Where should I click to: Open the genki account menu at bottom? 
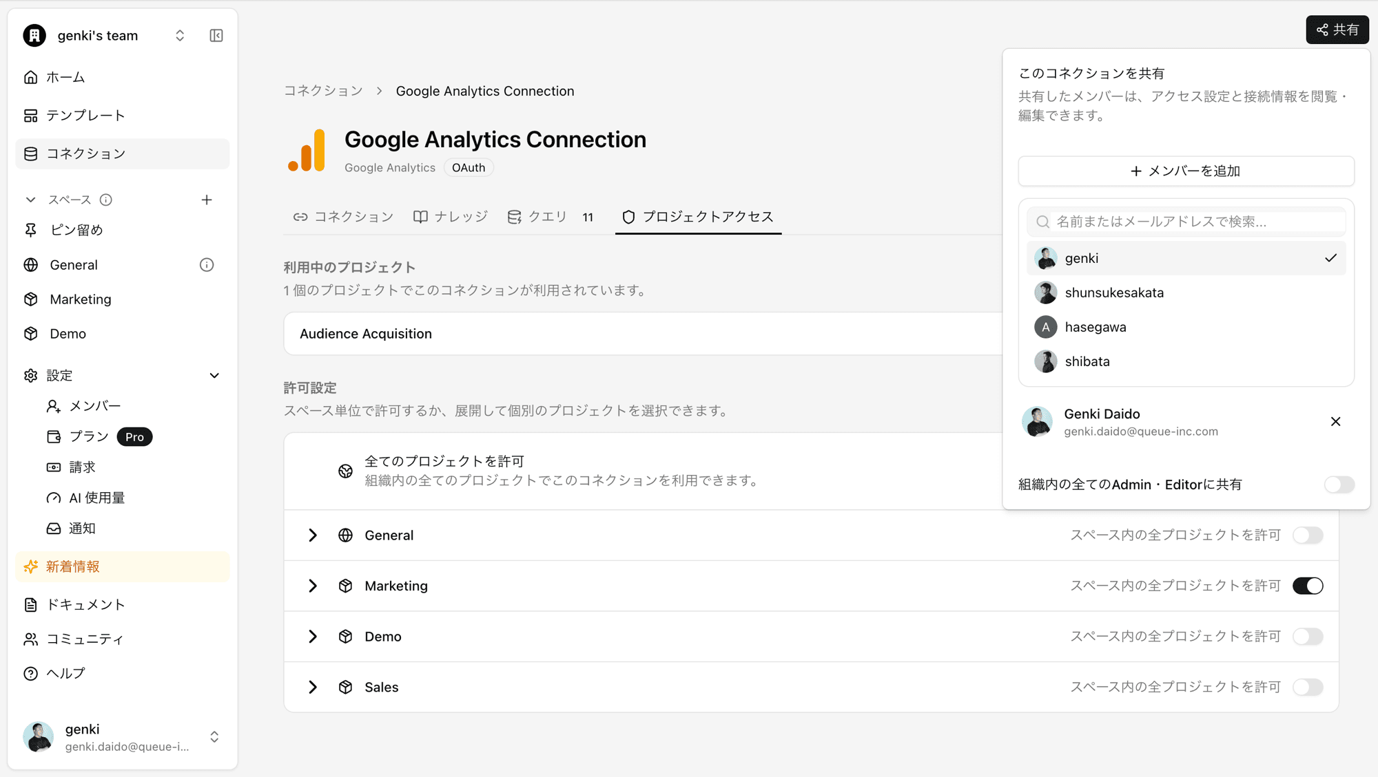click(x=122, y=737)
